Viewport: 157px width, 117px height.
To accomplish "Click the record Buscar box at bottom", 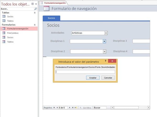I will (x=100, y=108).
